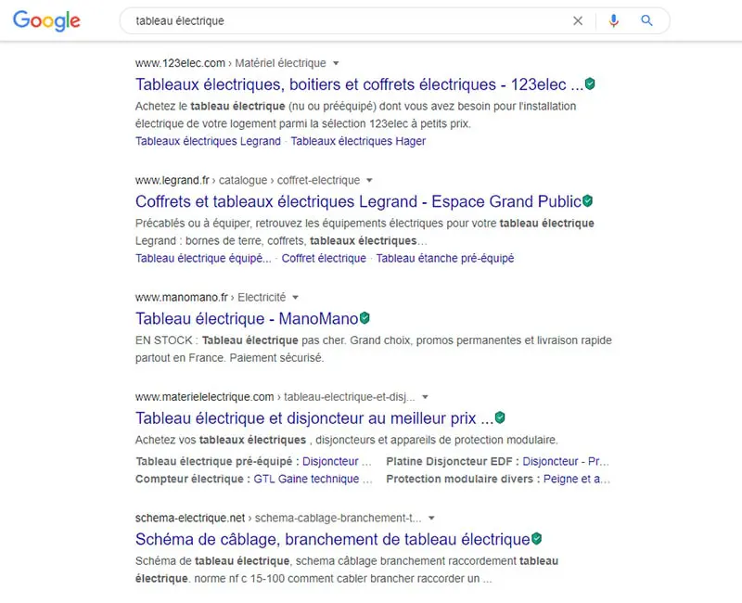
Task: Click green shield badge next to 123elec result
Action: [590, 84]
